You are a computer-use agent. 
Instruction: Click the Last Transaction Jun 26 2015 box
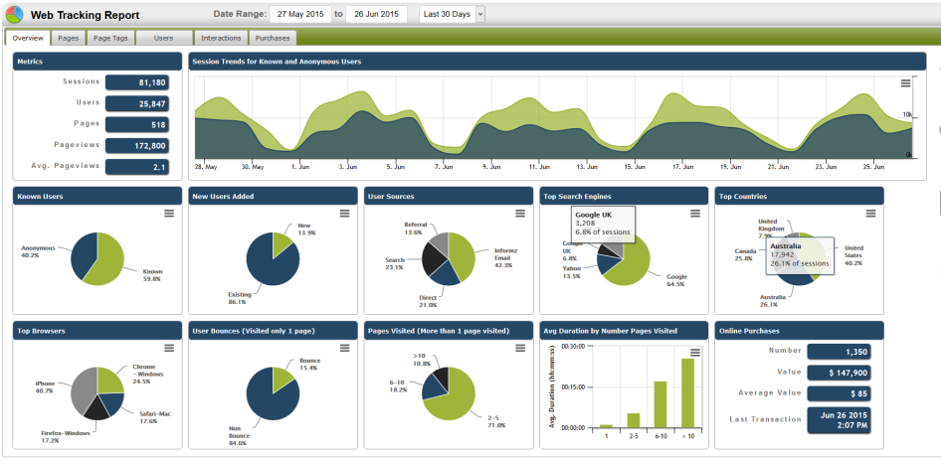coord(839,420)
